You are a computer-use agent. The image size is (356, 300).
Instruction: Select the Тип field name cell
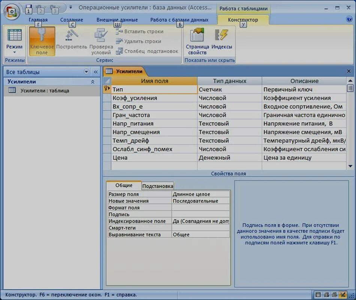point(154,89)
